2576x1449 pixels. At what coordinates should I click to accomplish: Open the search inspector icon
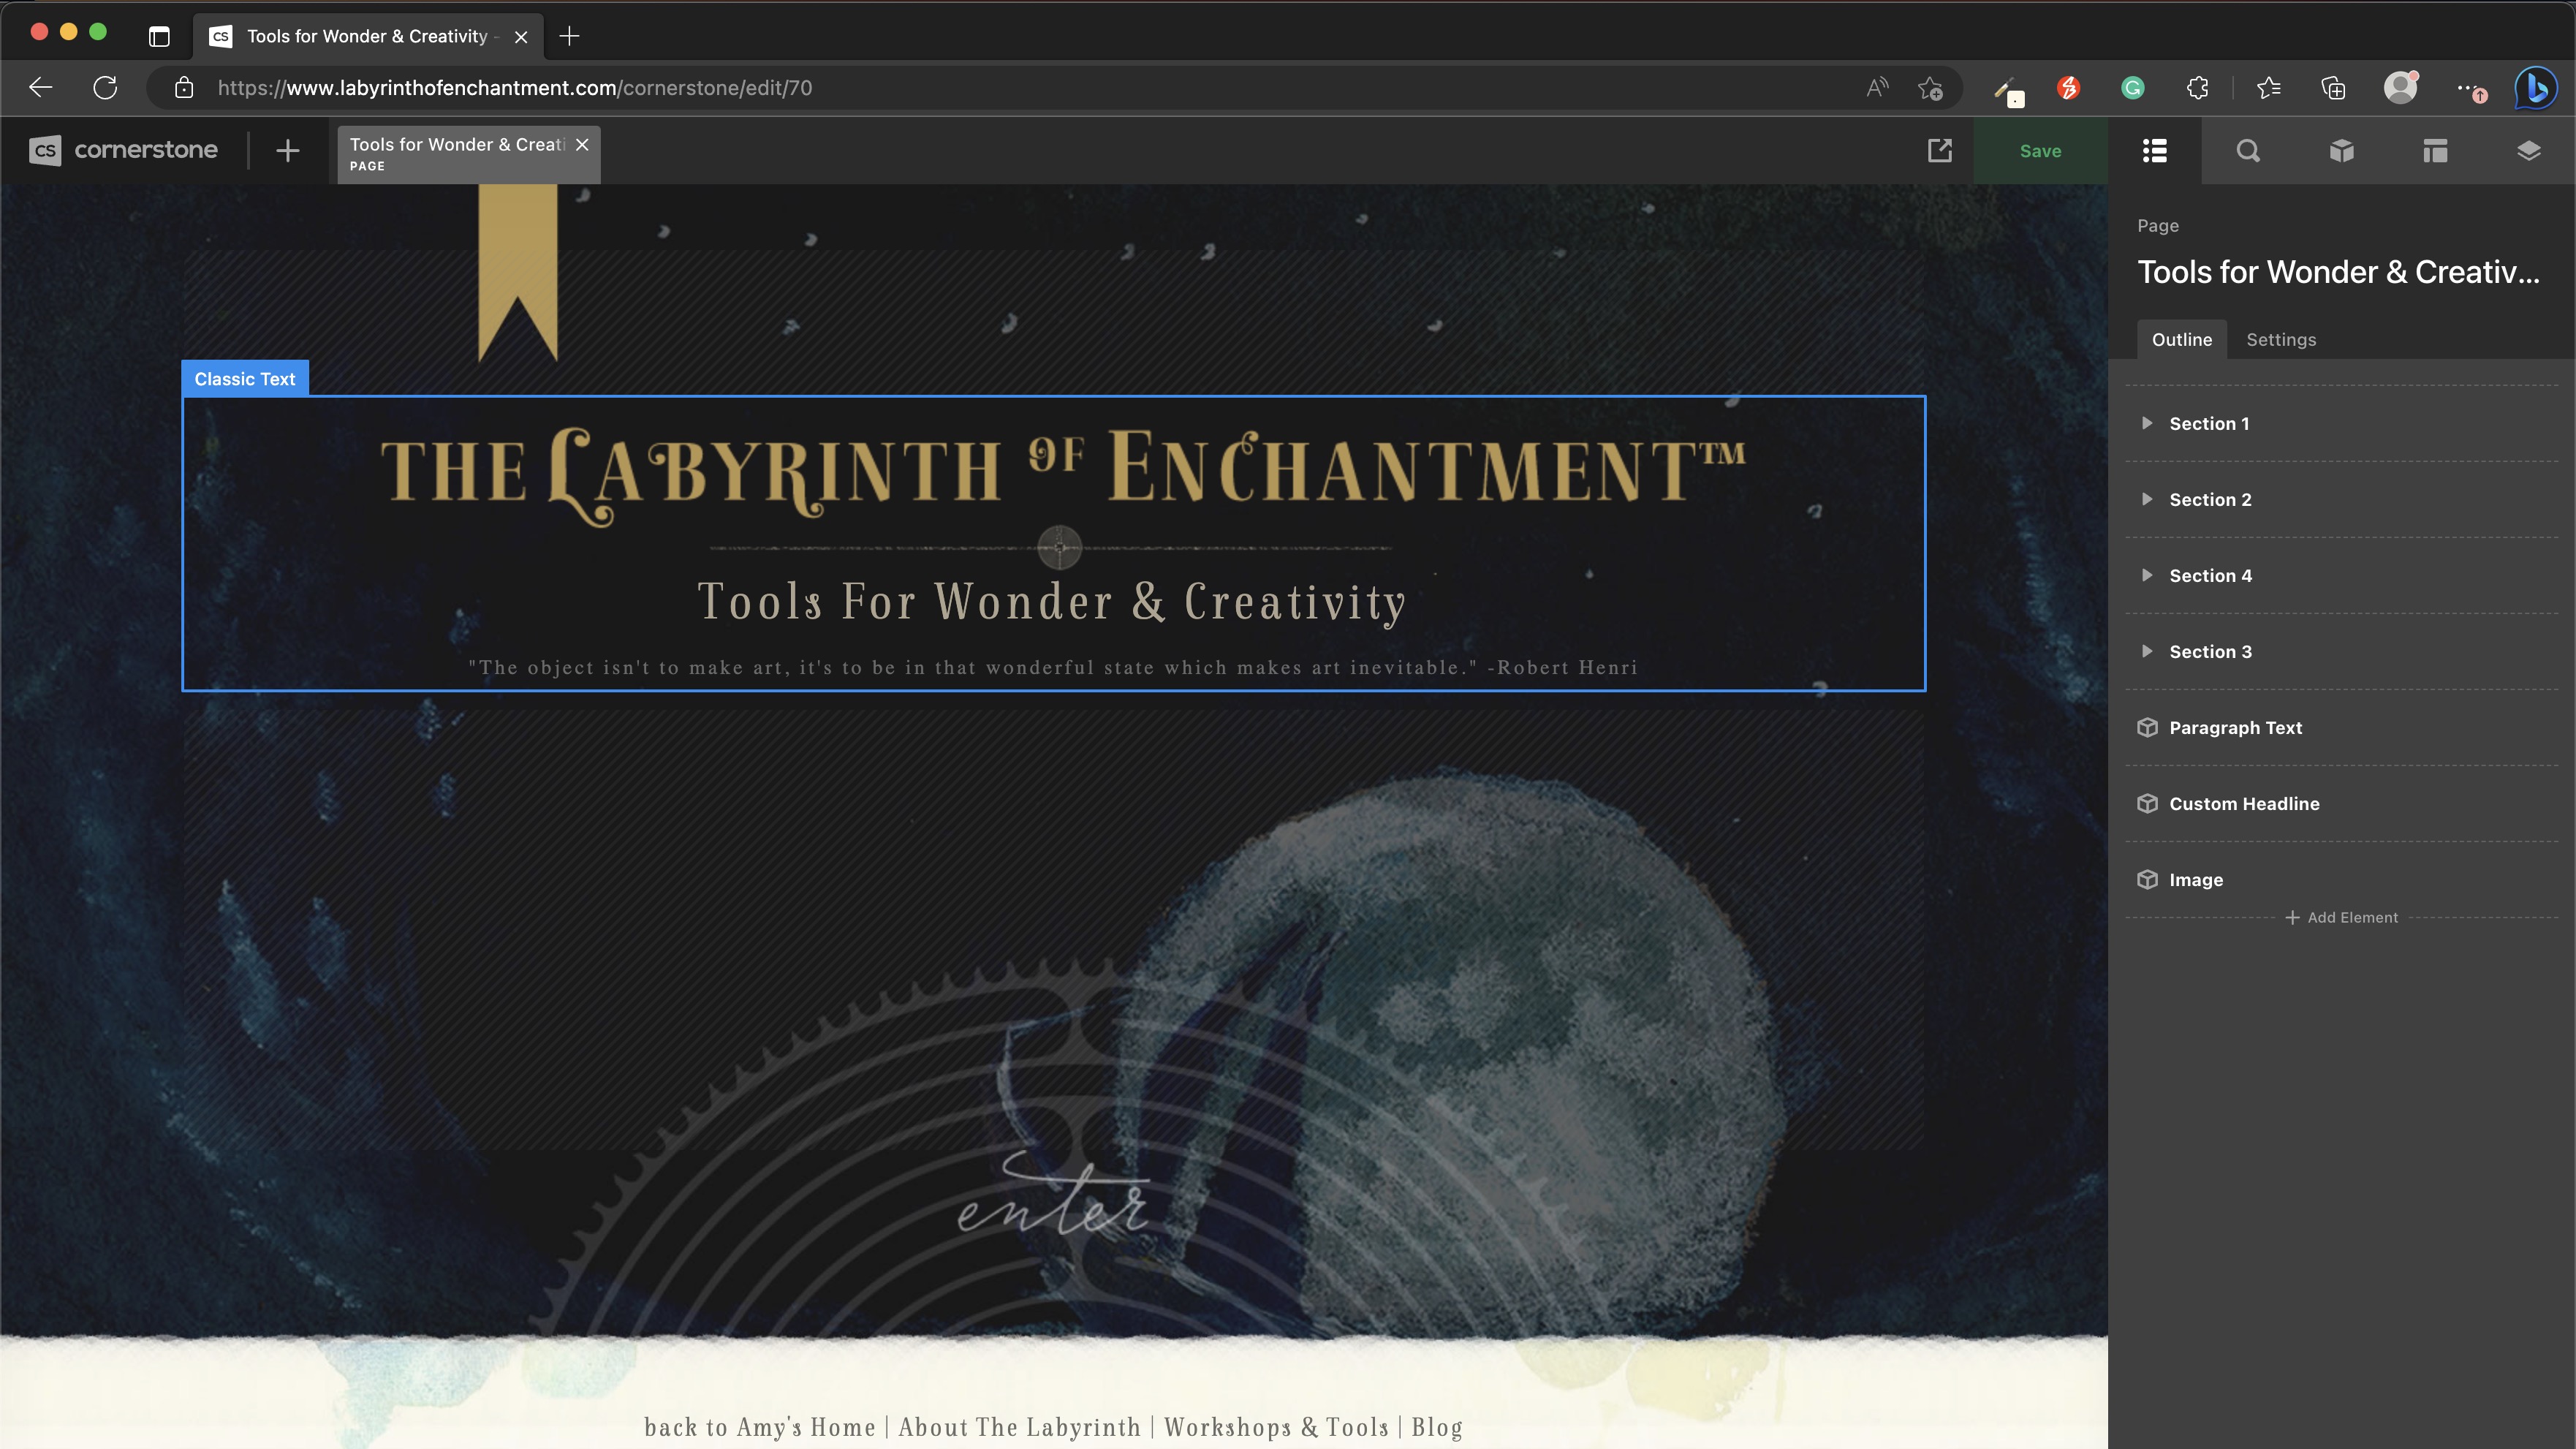point(2248,151)
